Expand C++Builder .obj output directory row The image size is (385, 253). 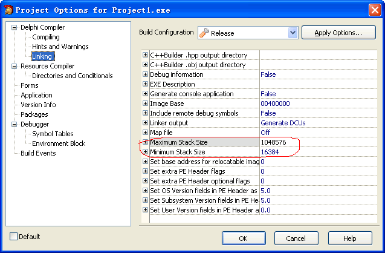(145, 65)
